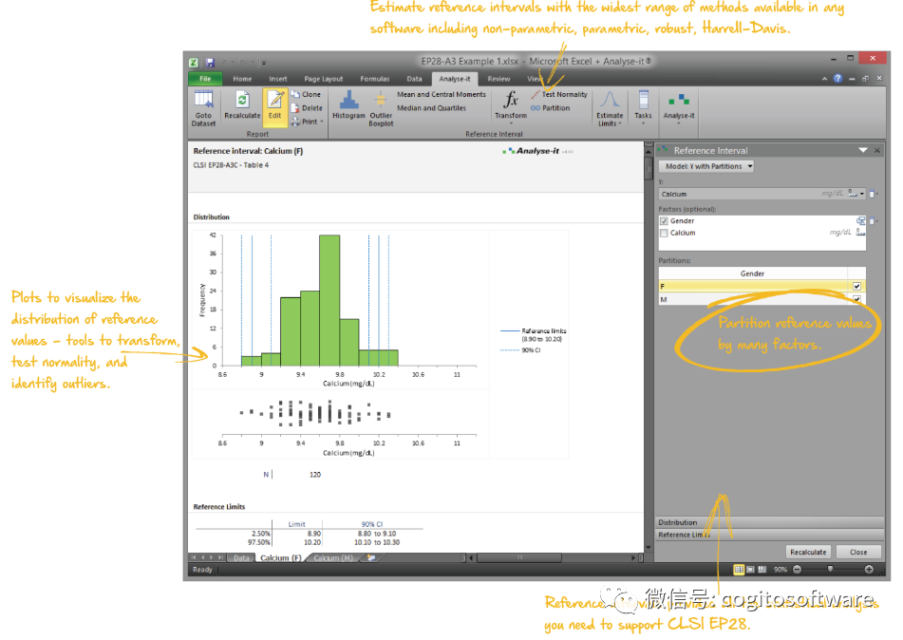903x640 pixels.
Task: Click Undo in quick access toolbar
Action: [225, 63]
